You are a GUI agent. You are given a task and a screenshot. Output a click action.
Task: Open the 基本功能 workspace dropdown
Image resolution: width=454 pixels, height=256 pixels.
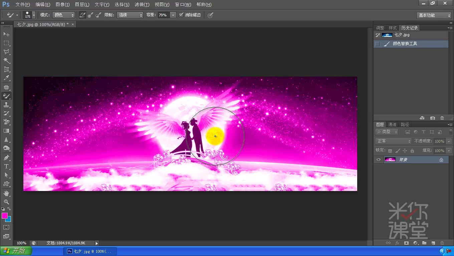(434, 15)
